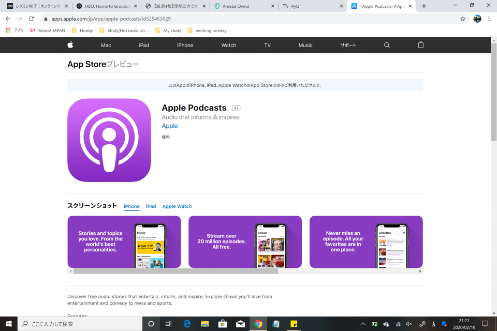497x331 pixels.
Task: Bookmark this page with the star icon
Action: 463,19
